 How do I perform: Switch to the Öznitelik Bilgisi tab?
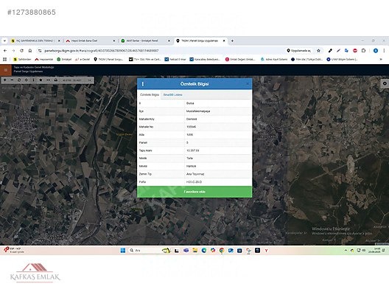[x=150, y=95]
